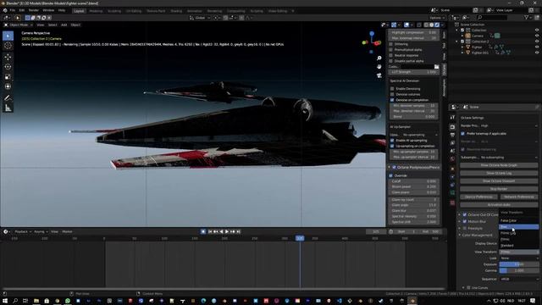Toggle viewport overlays icon
The width and height of the screenshot is (542, 305).
point(406,25)
